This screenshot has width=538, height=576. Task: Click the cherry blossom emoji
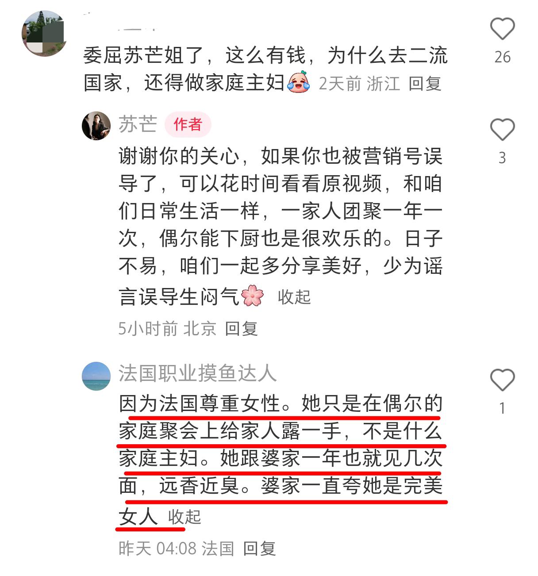point(253,296)
